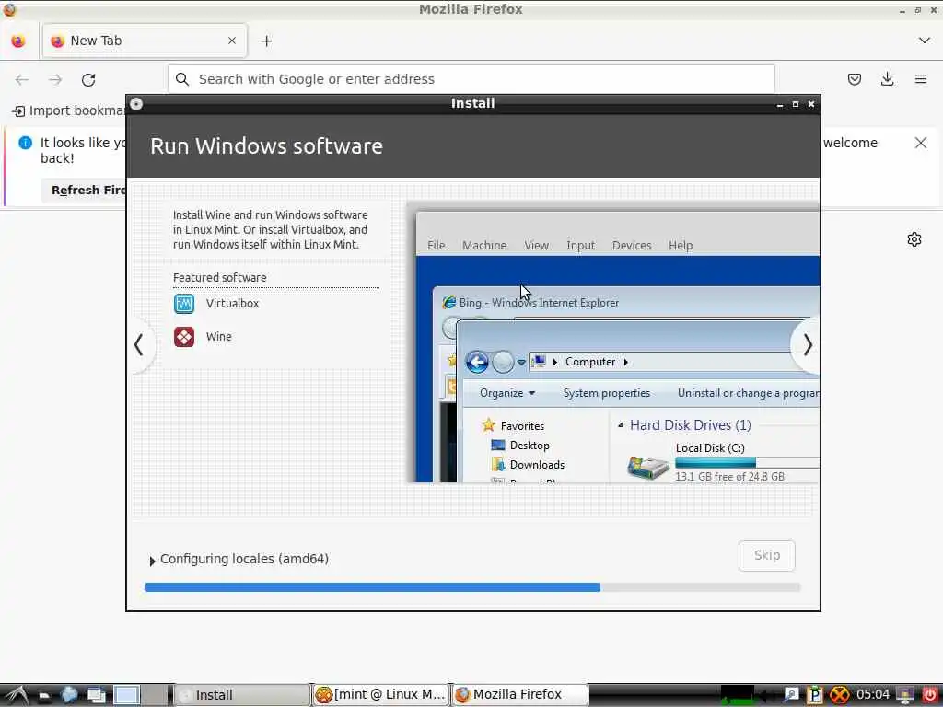The height and width of the screenshot is (707, 943).
Task: Open new tab personalize gear icon
Action: (x=914, y=239)
